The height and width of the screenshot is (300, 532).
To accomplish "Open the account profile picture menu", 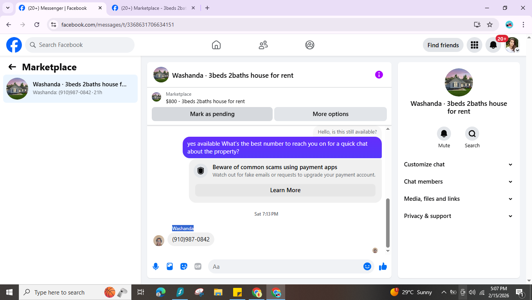I will 512,45.
